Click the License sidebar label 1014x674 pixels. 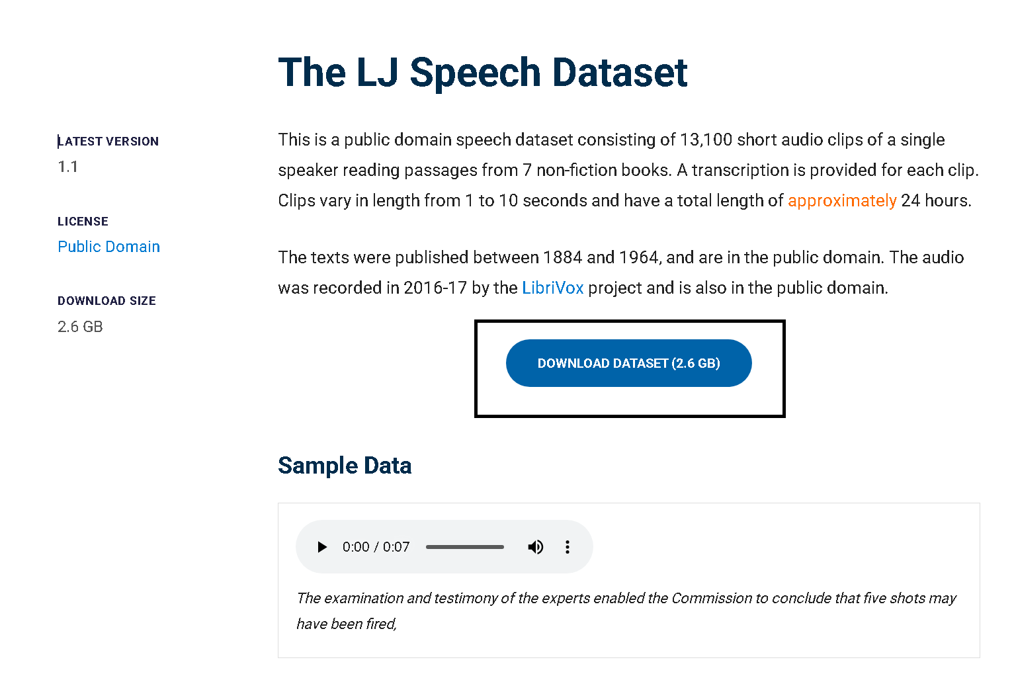coord(83,222)
